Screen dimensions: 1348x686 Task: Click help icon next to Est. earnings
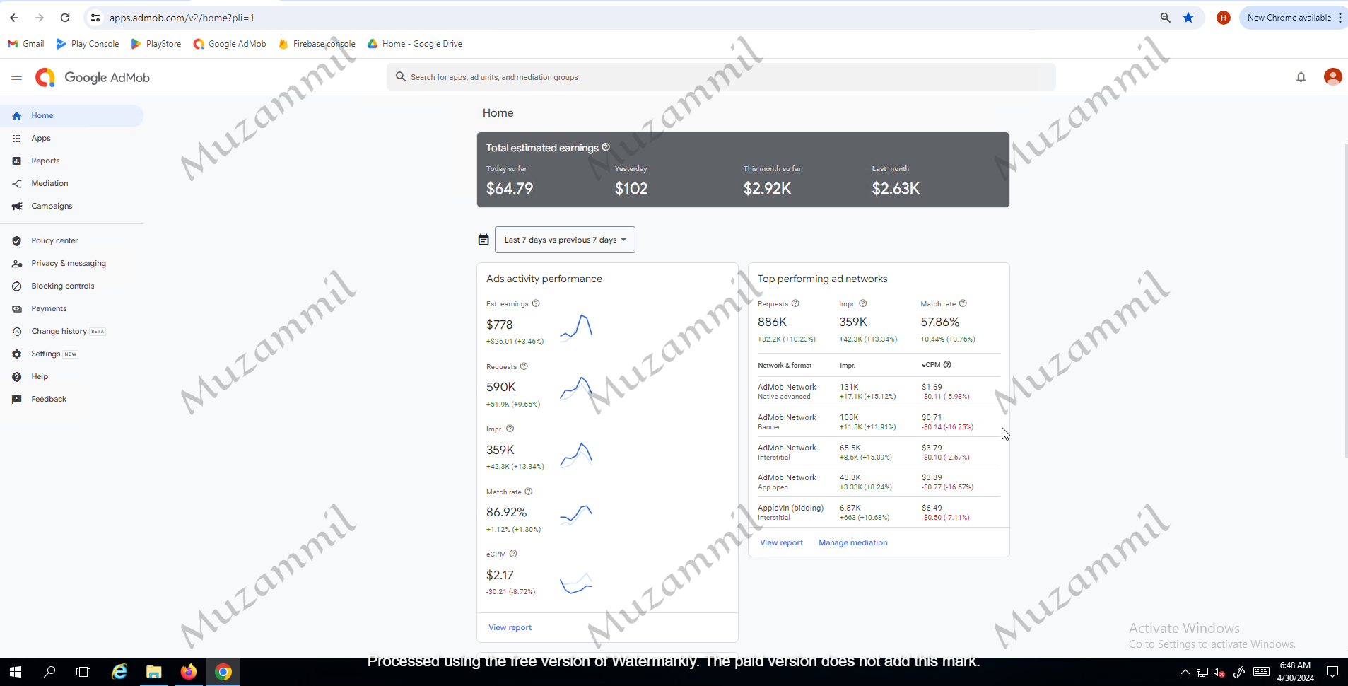pyautogui.click(x=536, y=303)
